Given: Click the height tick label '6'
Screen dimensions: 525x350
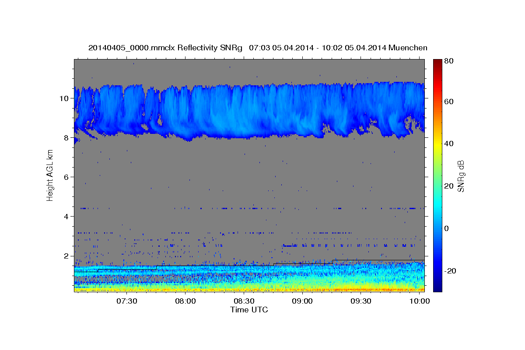Looking at the screenshot, I should tap(67, 177).
